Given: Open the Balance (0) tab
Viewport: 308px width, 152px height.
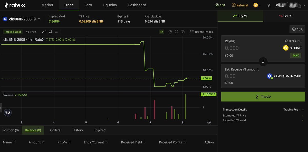Looking at the screenshot, I should [33, 130].
